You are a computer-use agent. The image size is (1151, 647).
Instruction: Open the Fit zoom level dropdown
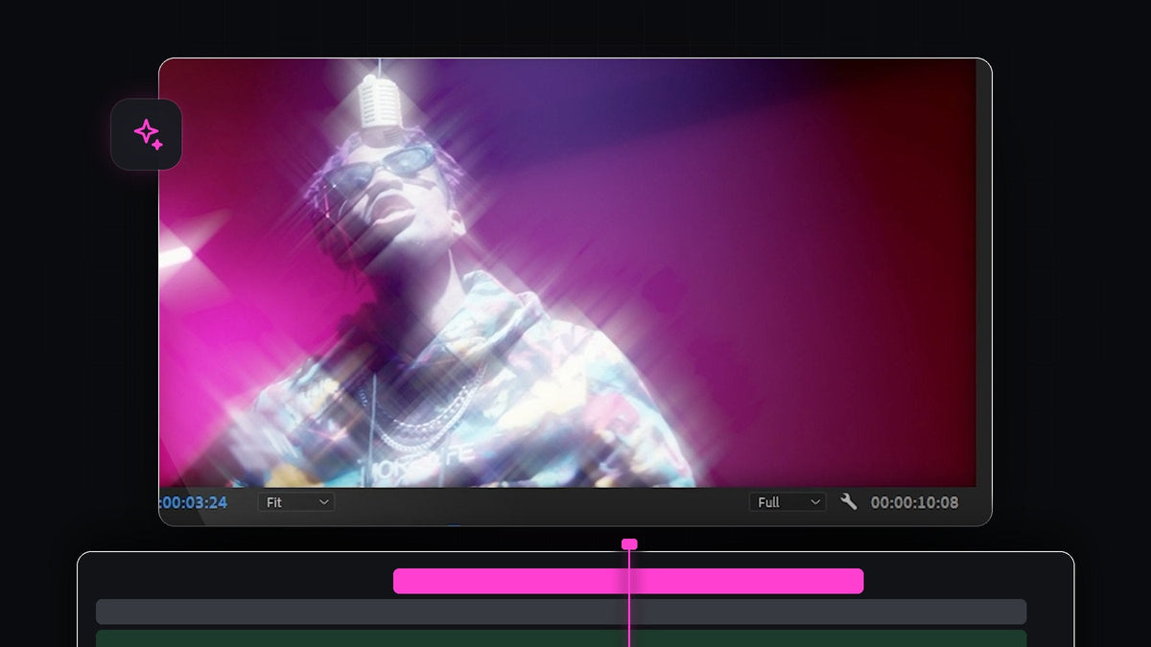295,502
